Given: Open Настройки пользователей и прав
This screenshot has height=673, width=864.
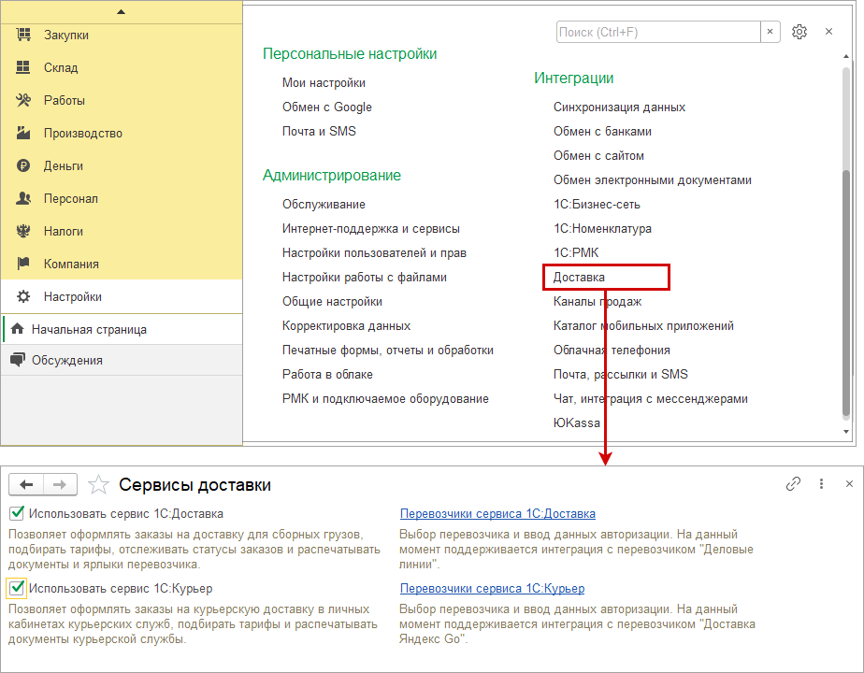Looking at the screenshot, I should coord(374,252).
